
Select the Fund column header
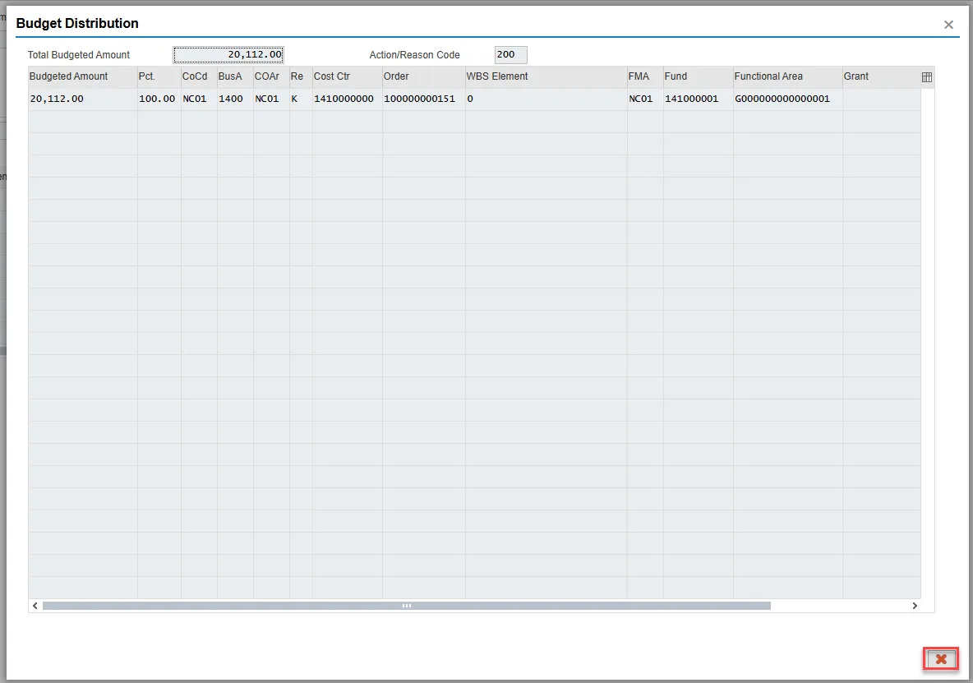[x=697, y=76]
